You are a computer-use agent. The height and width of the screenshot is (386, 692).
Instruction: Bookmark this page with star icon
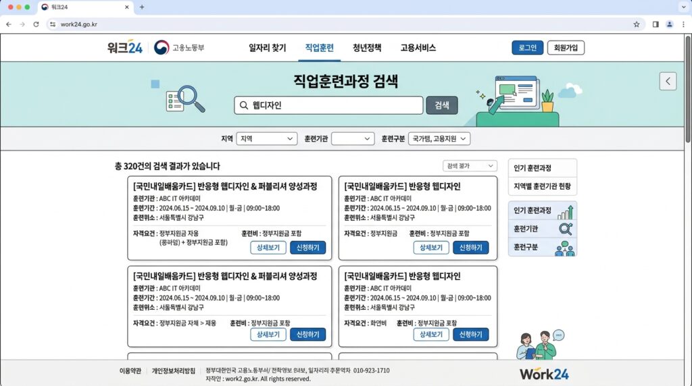[637, 24]
